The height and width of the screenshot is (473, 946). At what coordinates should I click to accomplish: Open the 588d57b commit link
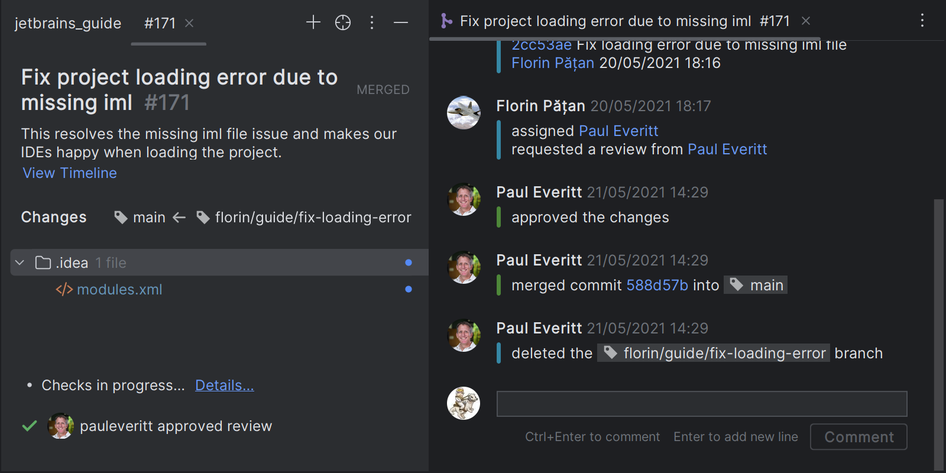[657, 286]
